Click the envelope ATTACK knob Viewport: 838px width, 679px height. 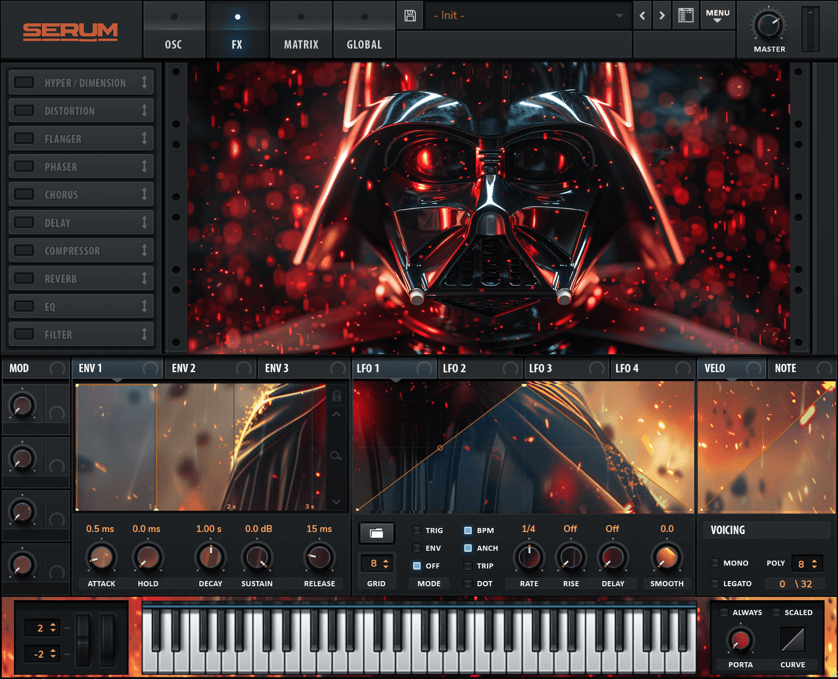[x=101, y=557]
